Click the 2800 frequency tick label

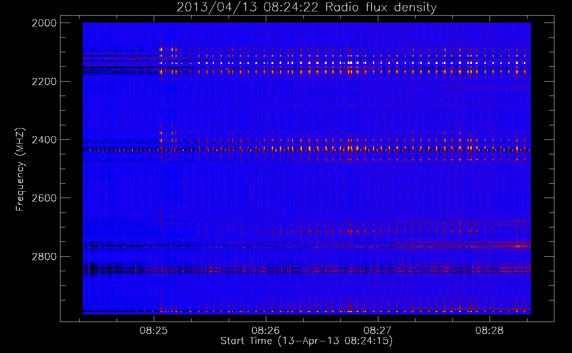coord(44,256)
